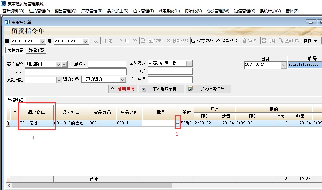322x190 pixels.
Task: Click 增加(F5) to add a record
Action: tap(152, 41)
